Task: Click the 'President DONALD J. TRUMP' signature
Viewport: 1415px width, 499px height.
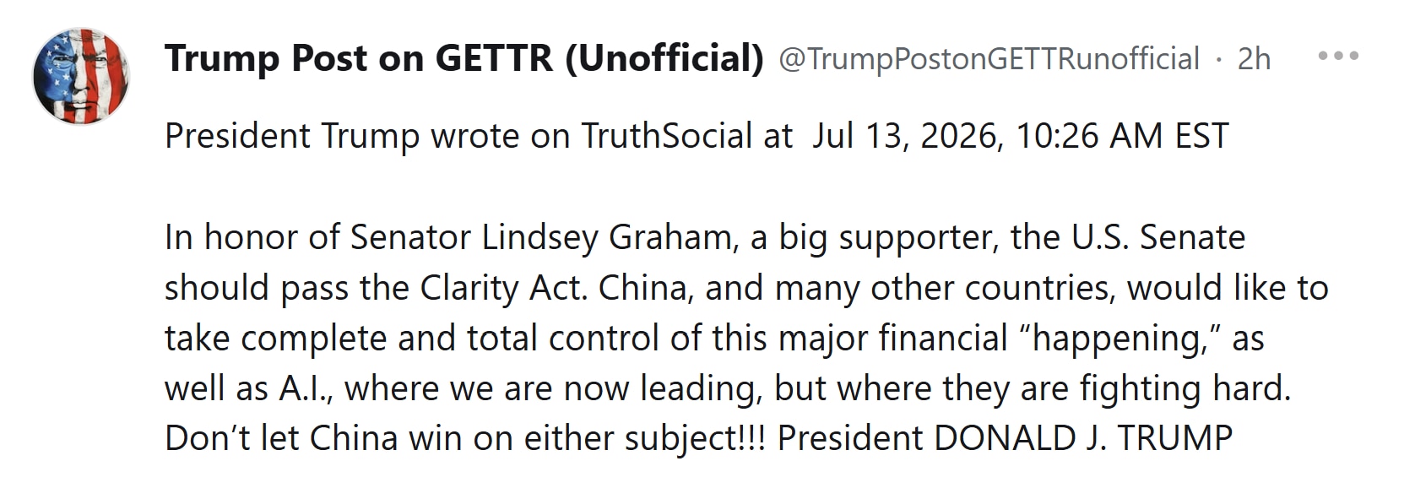Action: coord(1005,439)
